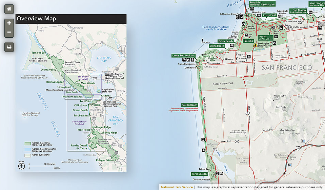Click the Fort Funston label on main map
The width and height of the screenshot is (325, 190).
[x=199, y=174]
